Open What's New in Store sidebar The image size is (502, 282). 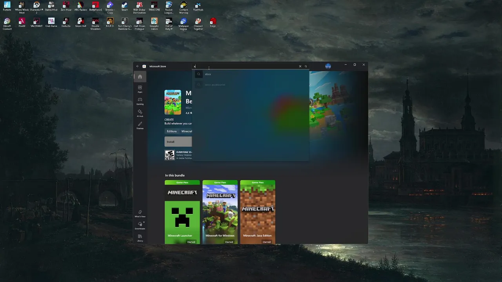point(140,213)
